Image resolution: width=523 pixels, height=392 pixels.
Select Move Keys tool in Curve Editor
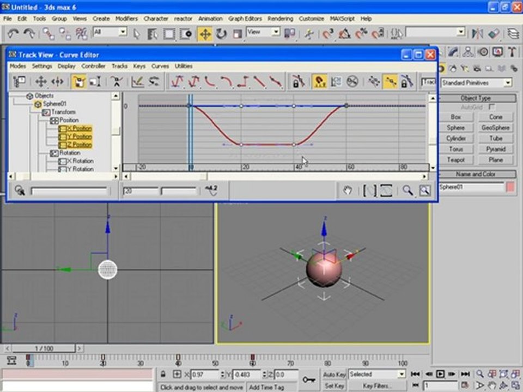tap(41, 81)
